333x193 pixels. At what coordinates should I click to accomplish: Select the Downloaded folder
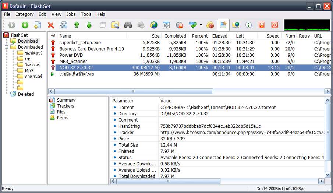pos(31,47)
